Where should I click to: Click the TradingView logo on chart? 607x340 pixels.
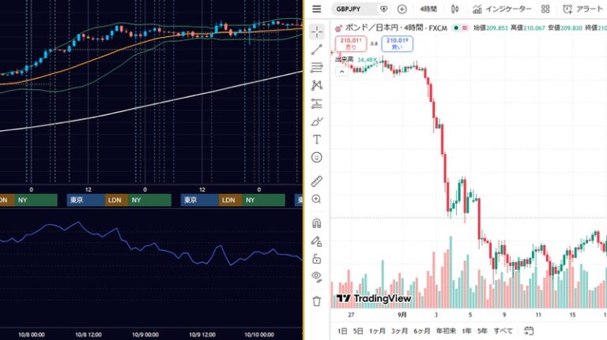click(374, 299)
